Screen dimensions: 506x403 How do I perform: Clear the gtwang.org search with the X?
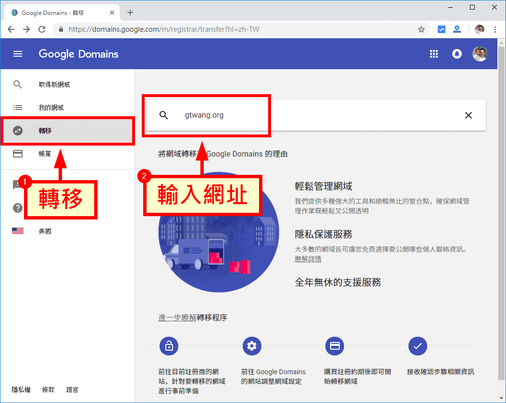tap(469, 115)
